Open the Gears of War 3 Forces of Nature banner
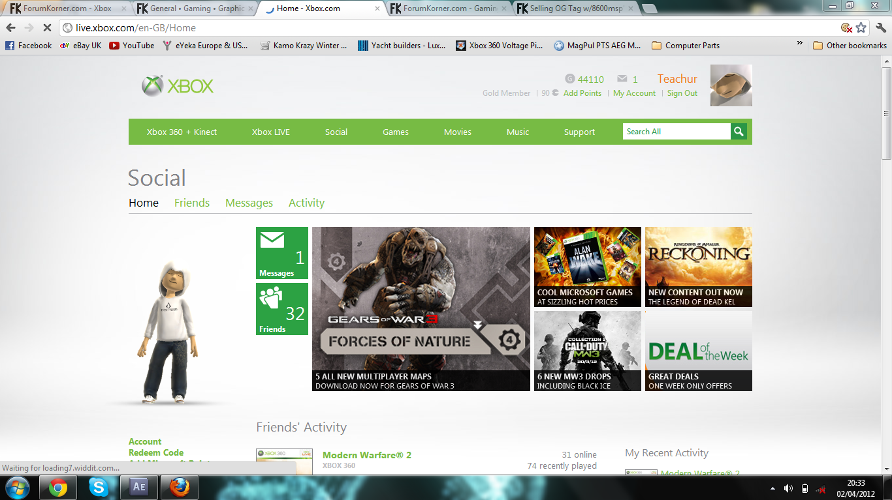The image size is (892, 500). (421, 309)
